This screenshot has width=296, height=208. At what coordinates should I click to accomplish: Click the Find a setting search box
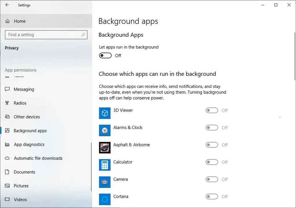click(x=46, y=35)
